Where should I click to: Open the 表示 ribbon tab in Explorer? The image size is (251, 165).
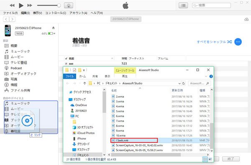coord(108,76)
